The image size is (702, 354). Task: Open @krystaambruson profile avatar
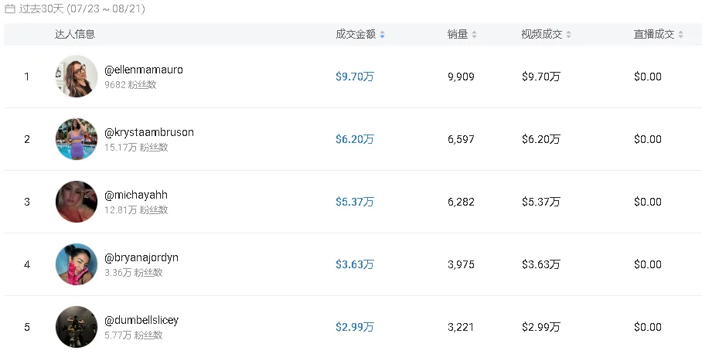(x=77, y=139)
